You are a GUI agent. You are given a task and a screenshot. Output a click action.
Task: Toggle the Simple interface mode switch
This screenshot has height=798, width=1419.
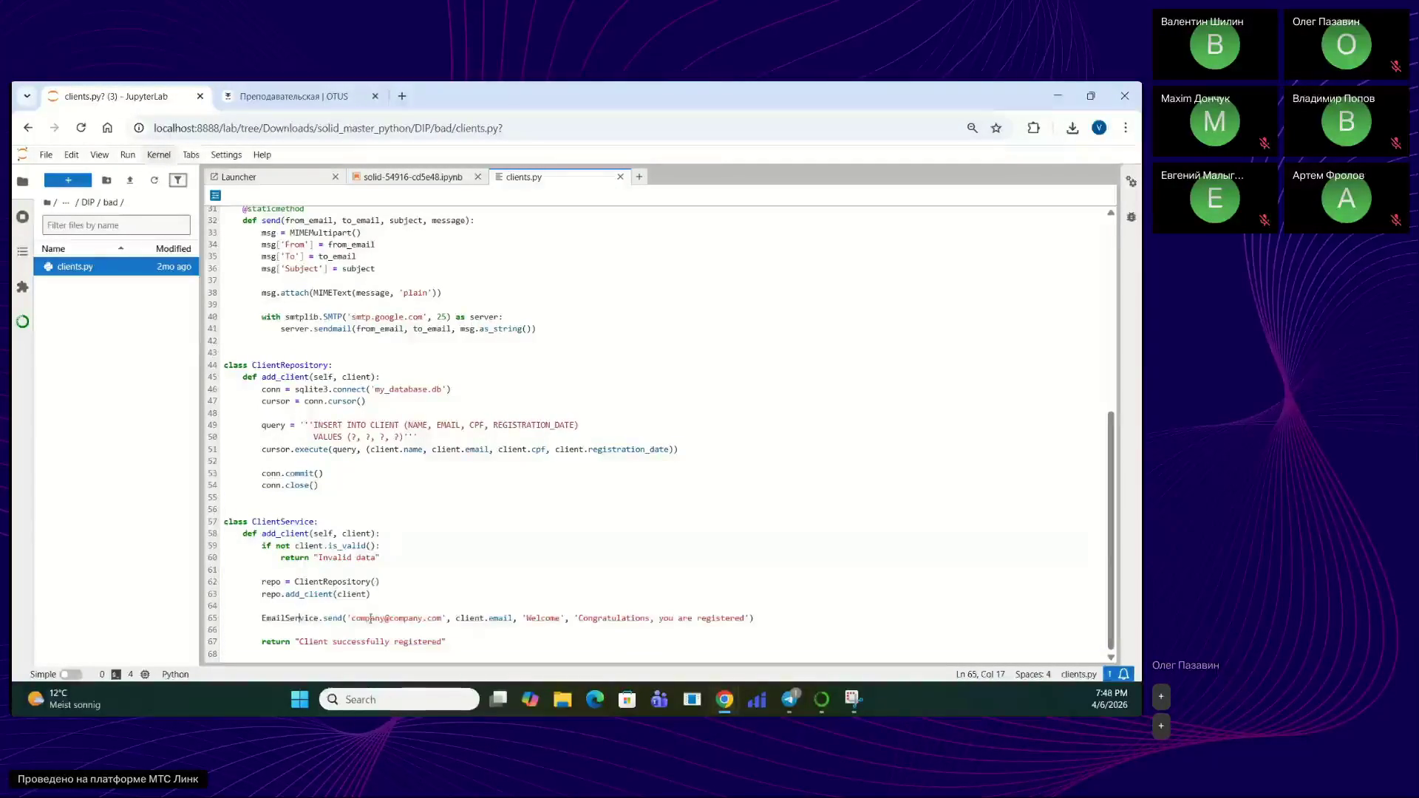tap(70, 674)
